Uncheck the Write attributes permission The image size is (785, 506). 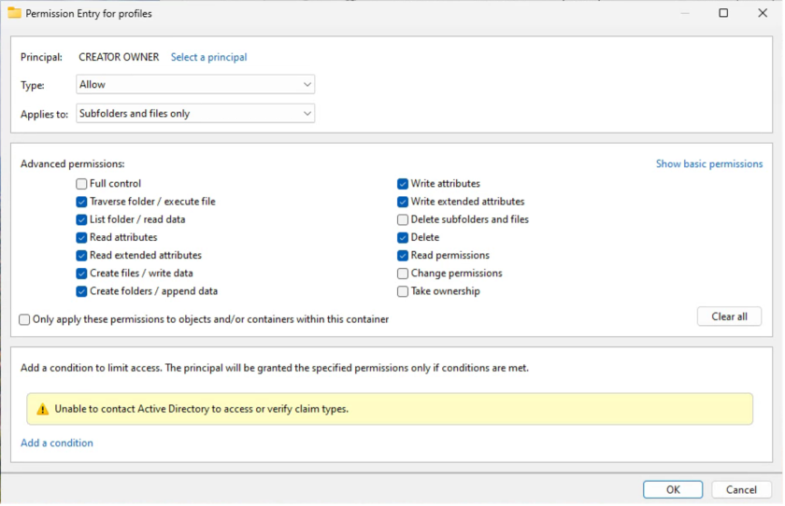coord(403,184)
